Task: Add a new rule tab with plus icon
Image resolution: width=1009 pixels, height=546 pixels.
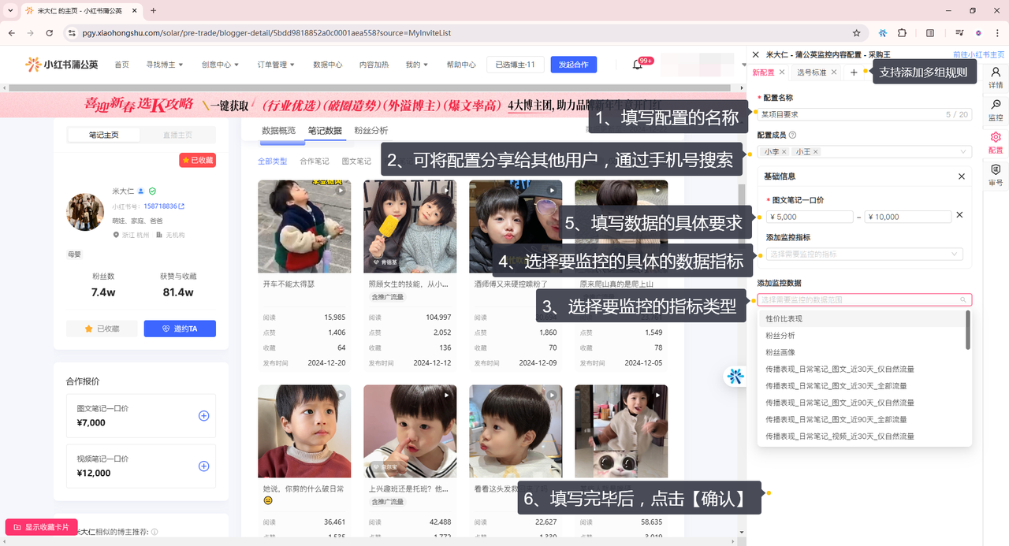Action: coord(854,72)
